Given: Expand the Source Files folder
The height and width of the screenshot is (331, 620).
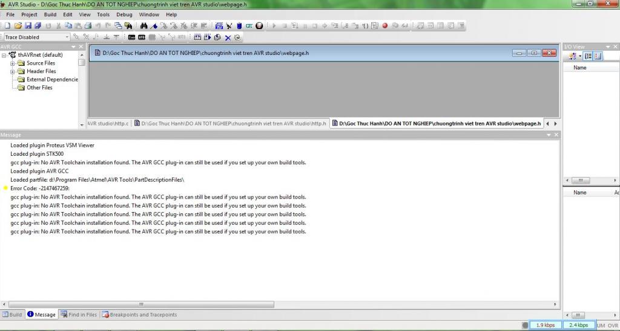Looking at the screenshot, I should [12, 63].
